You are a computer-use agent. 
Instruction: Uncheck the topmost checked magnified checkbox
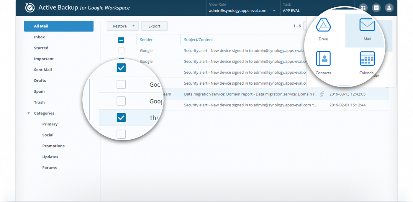coord(121,68)
